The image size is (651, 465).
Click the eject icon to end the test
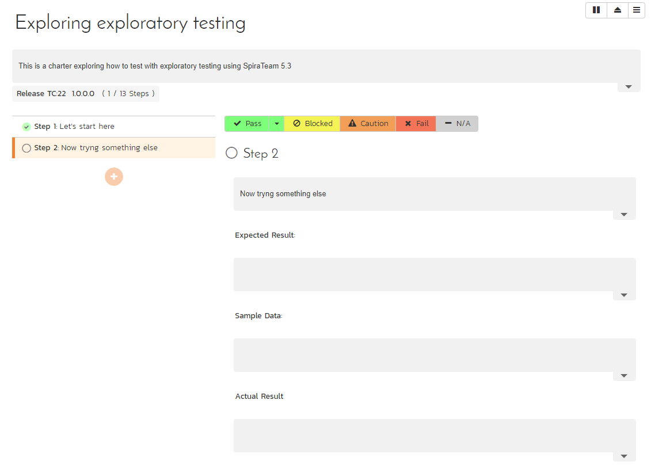616,10
